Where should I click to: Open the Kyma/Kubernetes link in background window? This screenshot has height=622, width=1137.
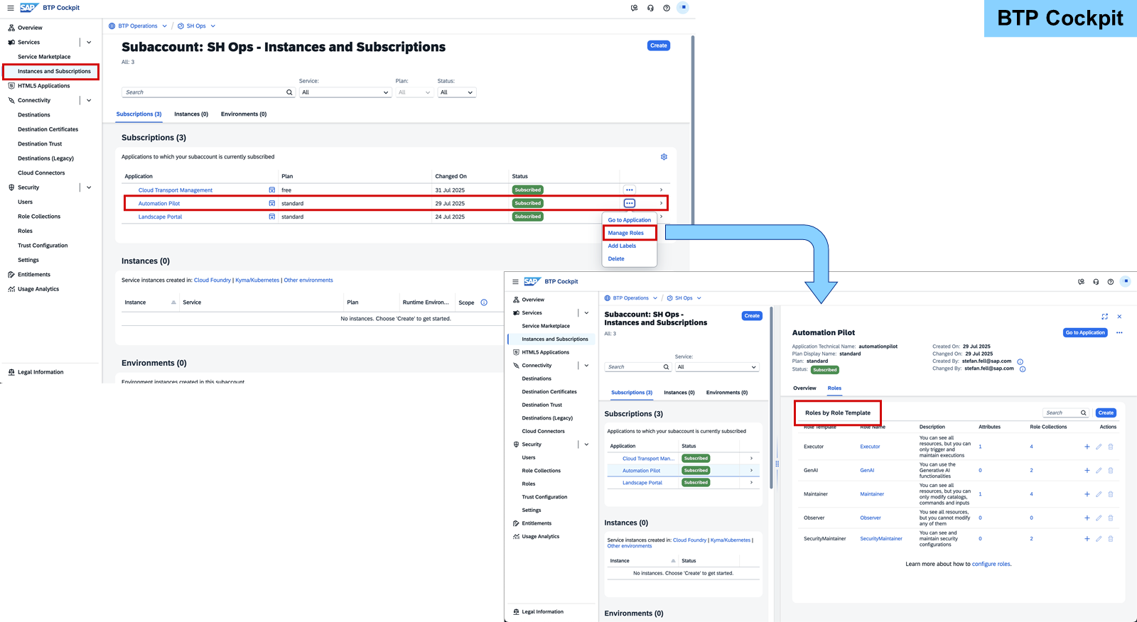coord(257,280)
